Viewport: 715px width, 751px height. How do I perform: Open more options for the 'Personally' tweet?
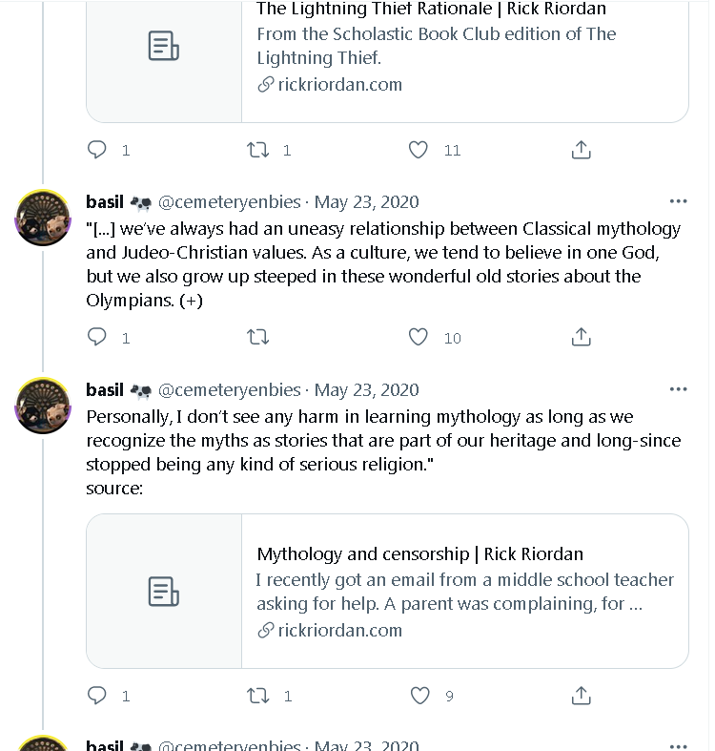pos(678,389)
